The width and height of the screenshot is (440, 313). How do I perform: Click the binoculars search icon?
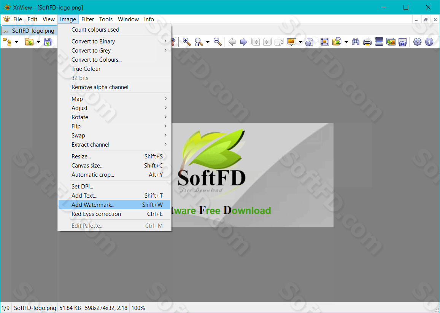tap(356, 42)
